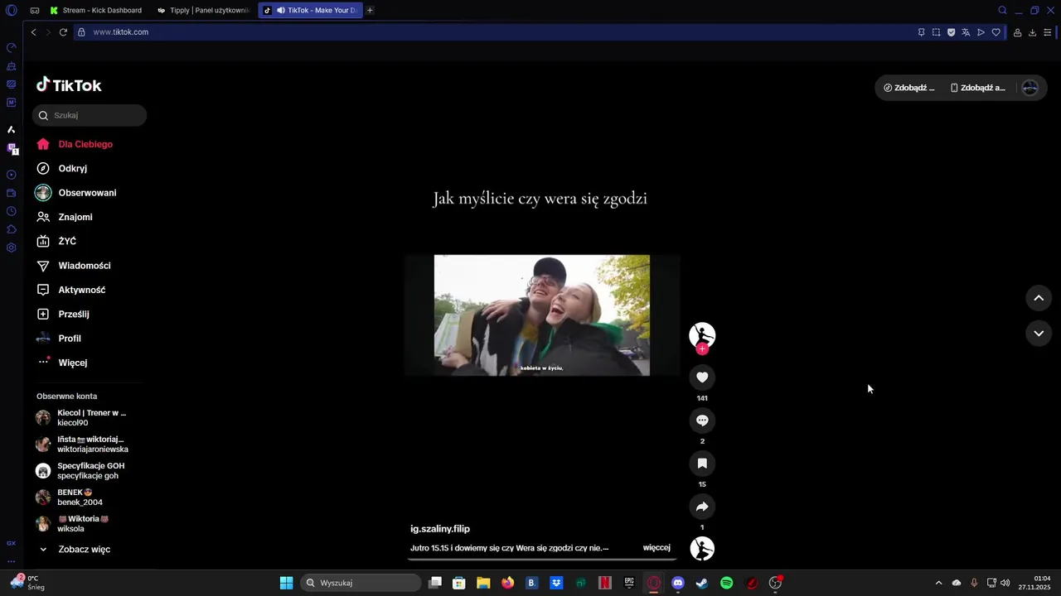Open ad blocker shield icon
This screenshot has width=1061, height=596.
(951, 32)
